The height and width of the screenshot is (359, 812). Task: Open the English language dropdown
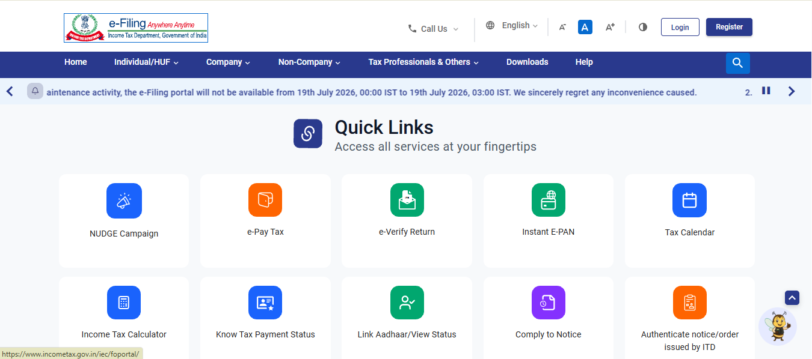point(512,26)
